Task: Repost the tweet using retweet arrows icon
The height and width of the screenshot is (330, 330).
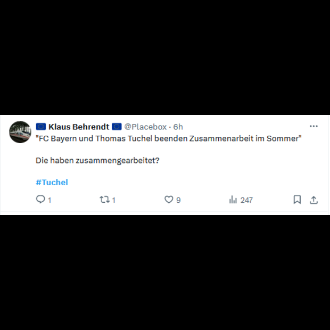Action: [x=105, y=200]
